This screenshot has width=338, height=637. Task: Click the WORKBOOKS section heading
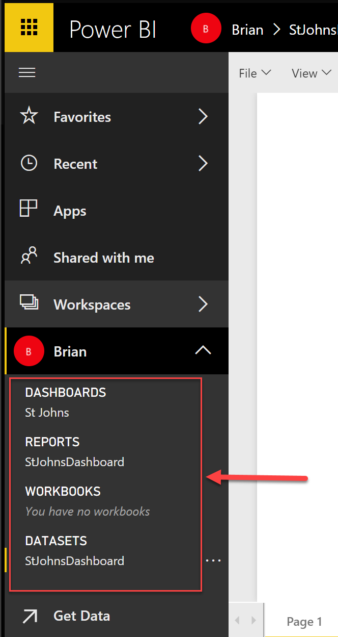point(63,491)
